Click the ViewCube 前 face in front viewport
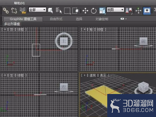 (x=143, y=41)
